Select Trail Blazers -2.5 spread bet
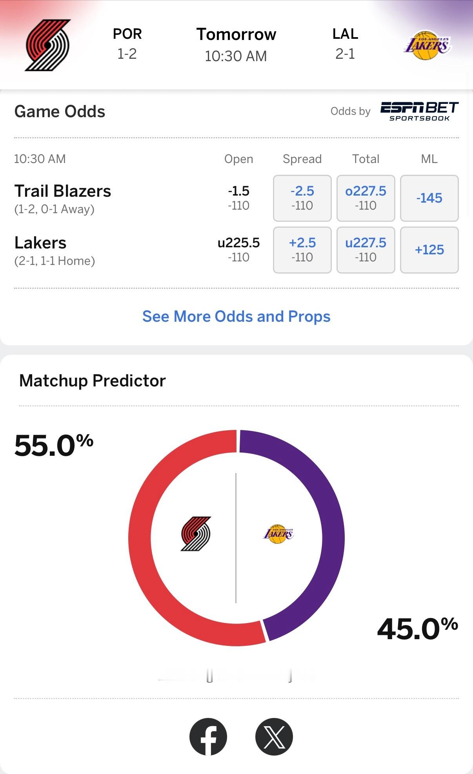 click(x=302, y=198)
